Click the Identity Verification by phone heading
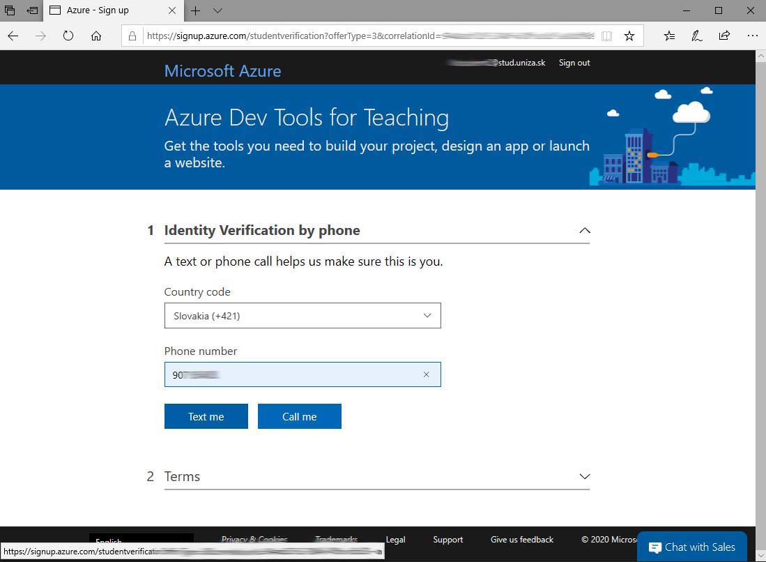766x562 pixels. 262,230
